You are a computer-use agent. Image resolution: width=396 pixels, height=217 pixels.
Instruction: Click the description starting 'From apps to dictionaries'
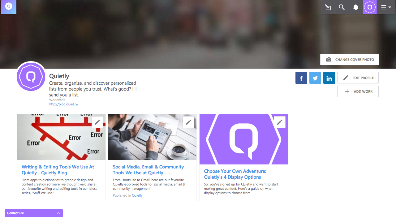click(x=59, y=186)
